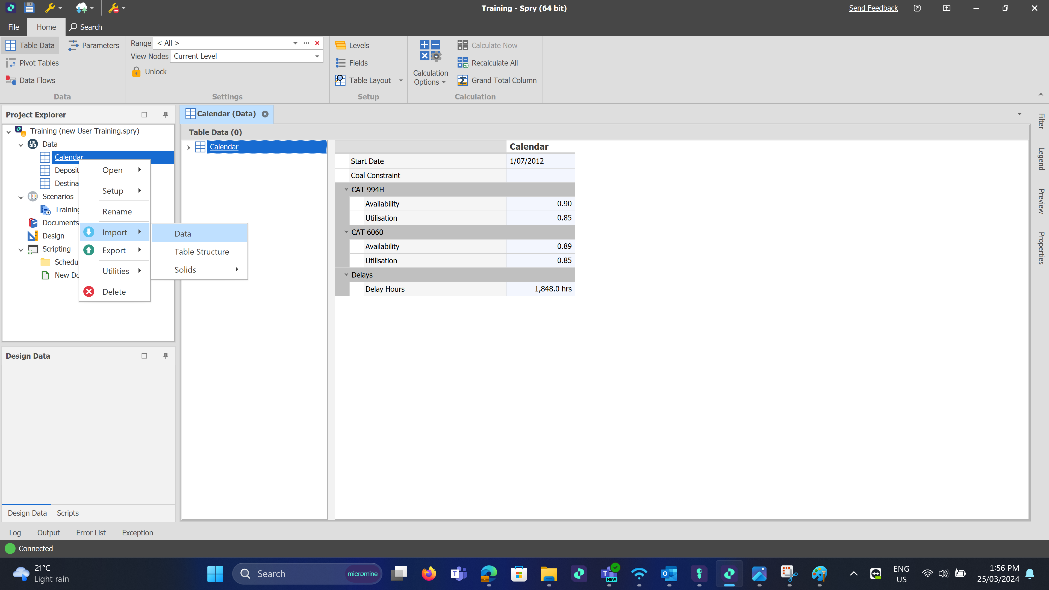This screenshot has width=1049, height=590.
Task: Click the Send Feedback link
Action: point(873,8)
